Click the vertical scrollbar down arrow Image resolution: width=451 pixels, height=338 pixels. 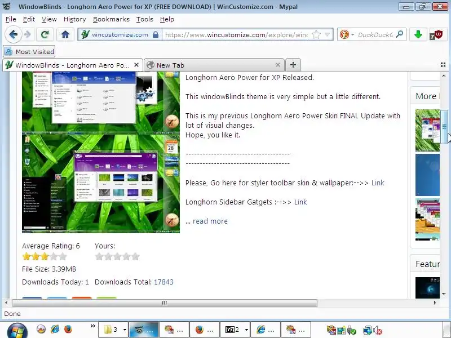tap(444, 294)
